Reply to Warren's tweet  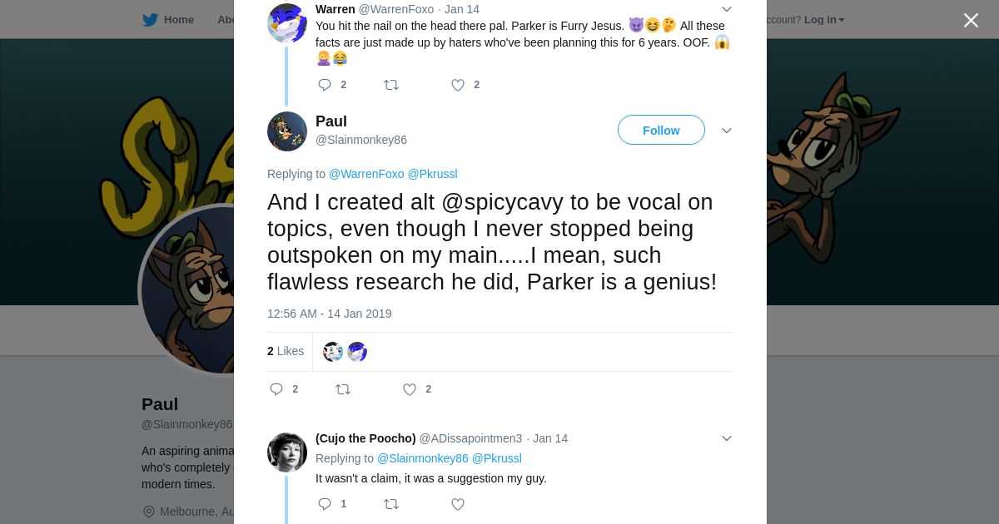(x=325, y=85)
